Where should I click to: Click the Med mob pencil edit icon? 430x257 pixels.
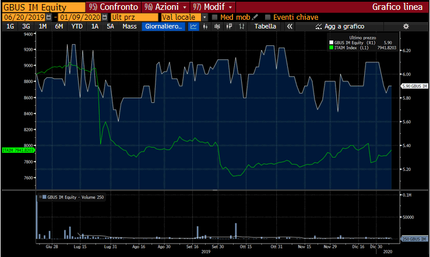click(255, 17)
